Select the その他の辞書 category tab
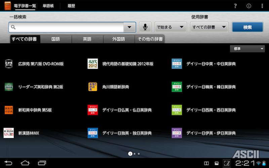Viewport: 269px width, 168px height. click(150, 39)
